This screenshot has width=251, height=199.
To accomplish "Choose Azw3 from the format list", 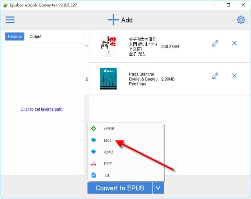I will (x=126, y=152).
